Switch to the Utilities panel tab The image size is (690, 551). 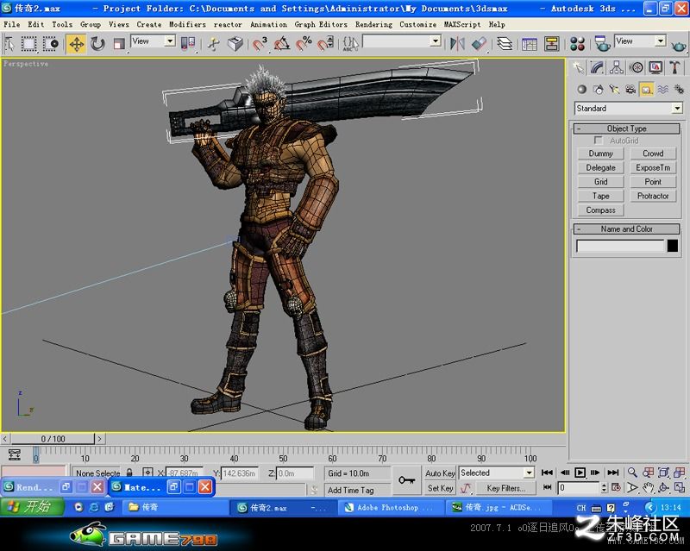coord(674,67)
